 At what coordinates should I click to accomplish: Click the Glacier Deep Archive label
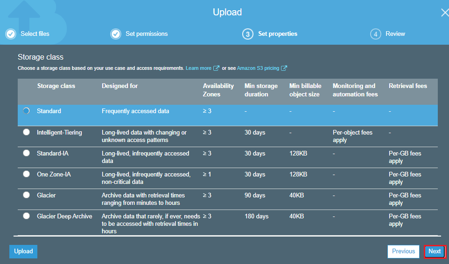[64, 217]
